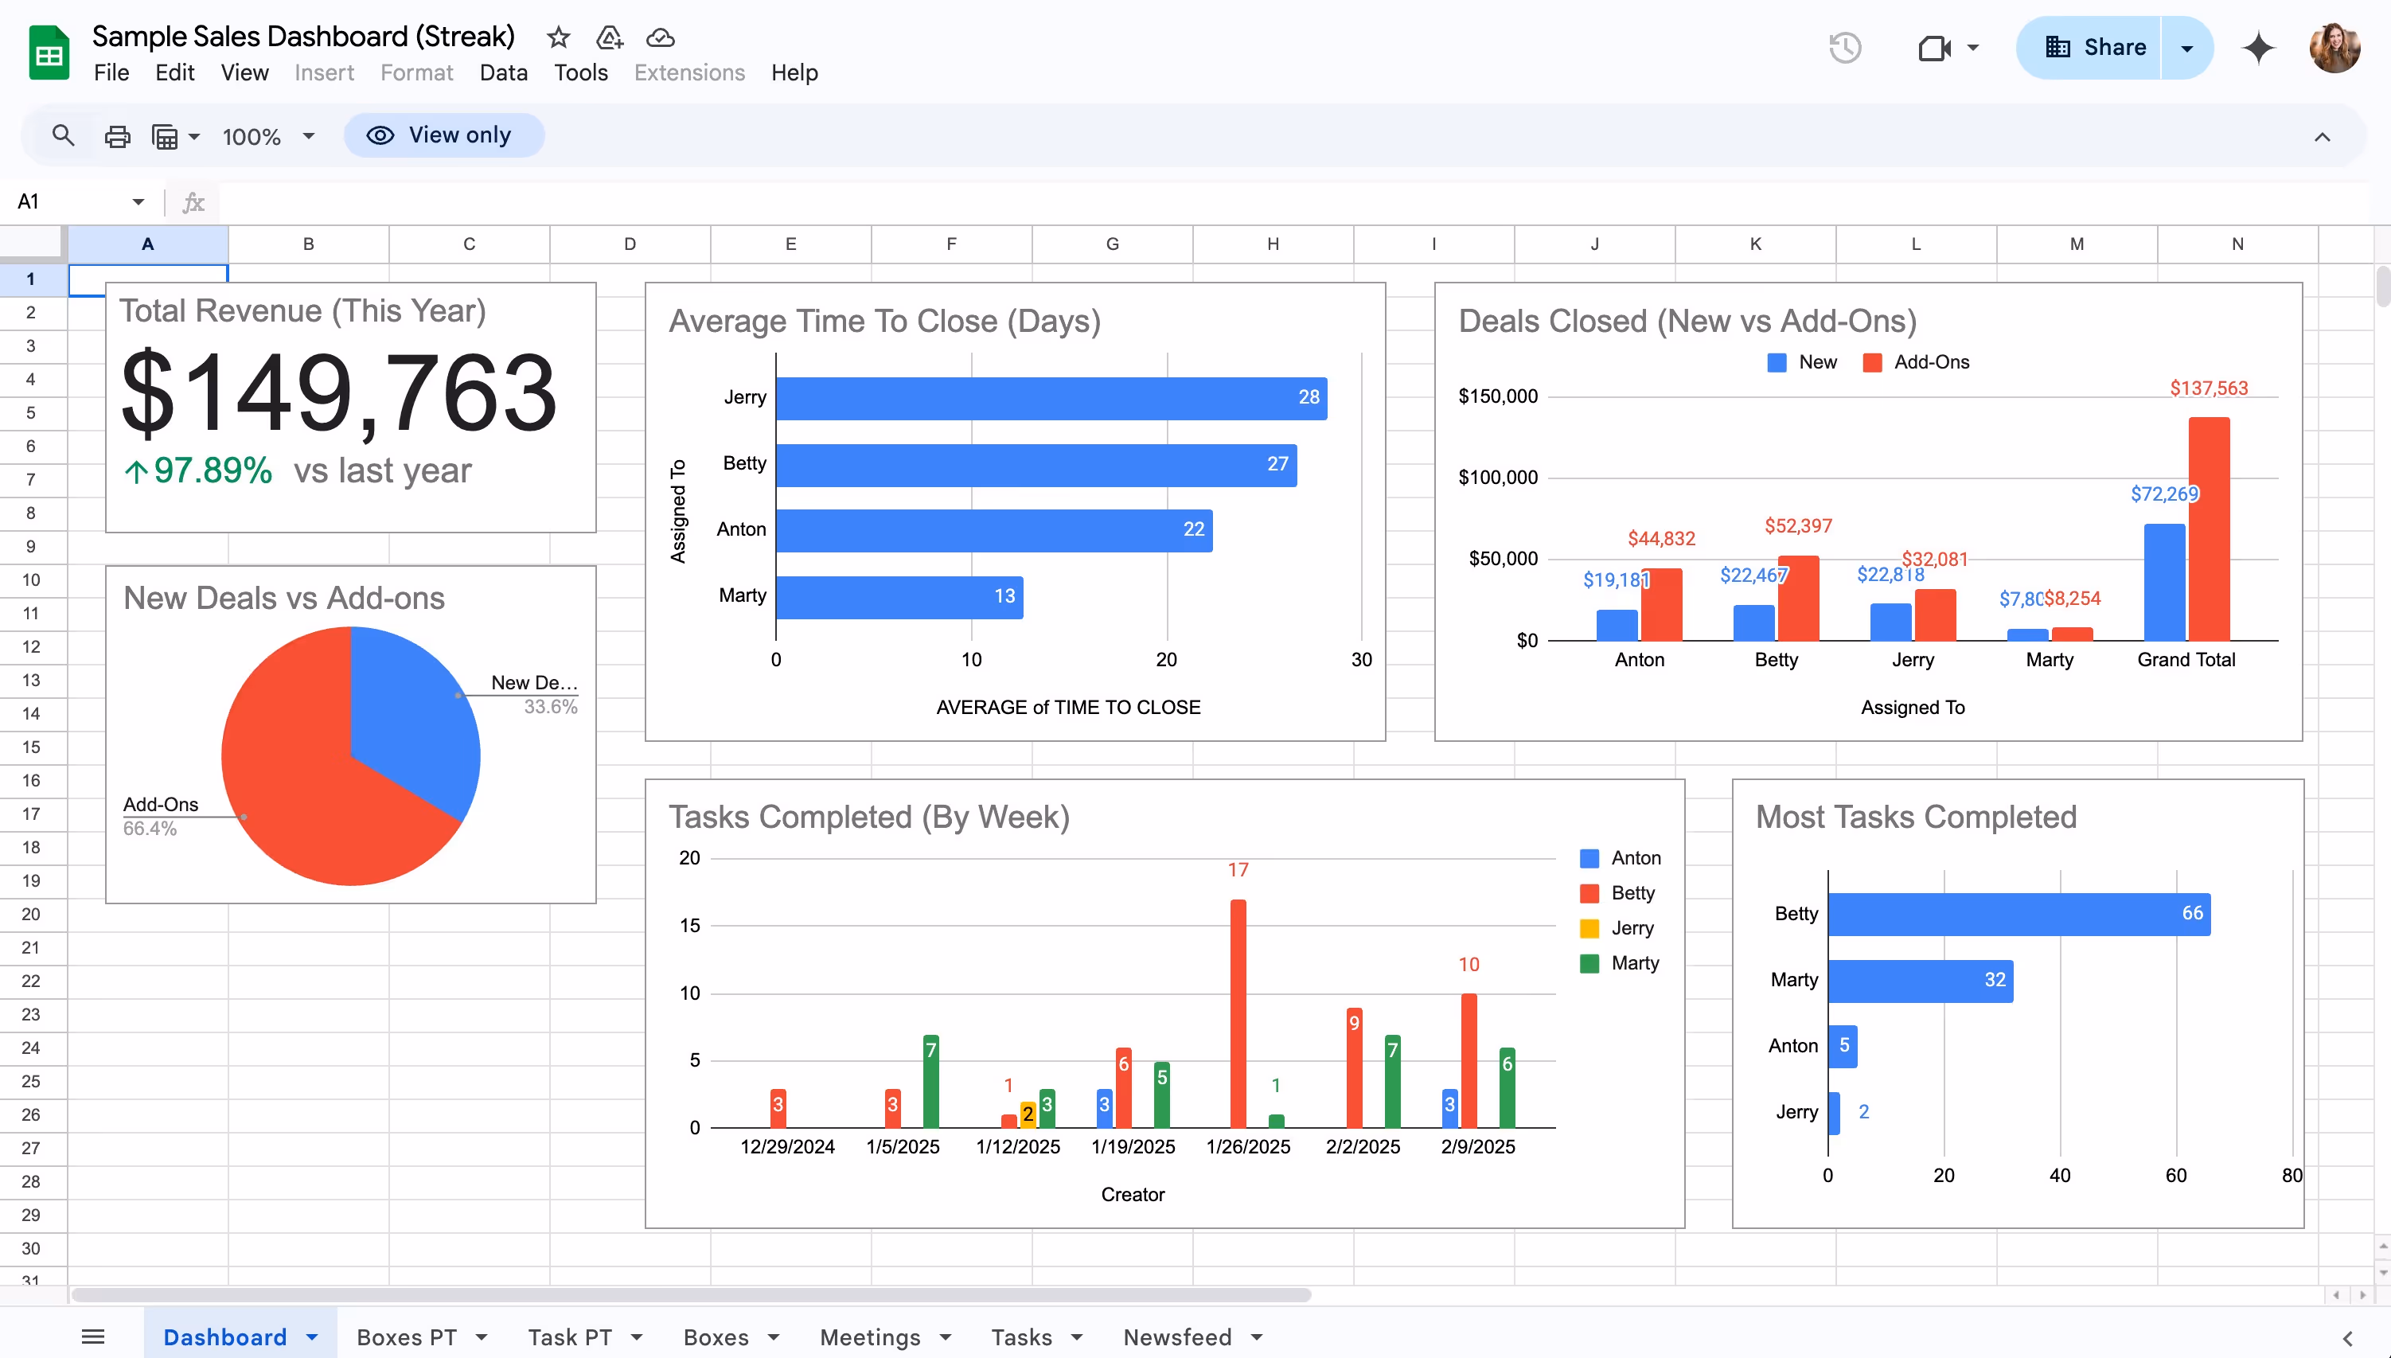Screen dimensions: 2391x1358
Task: Click the red Add-Ons legend swatch
Action: pos(1871,363)
